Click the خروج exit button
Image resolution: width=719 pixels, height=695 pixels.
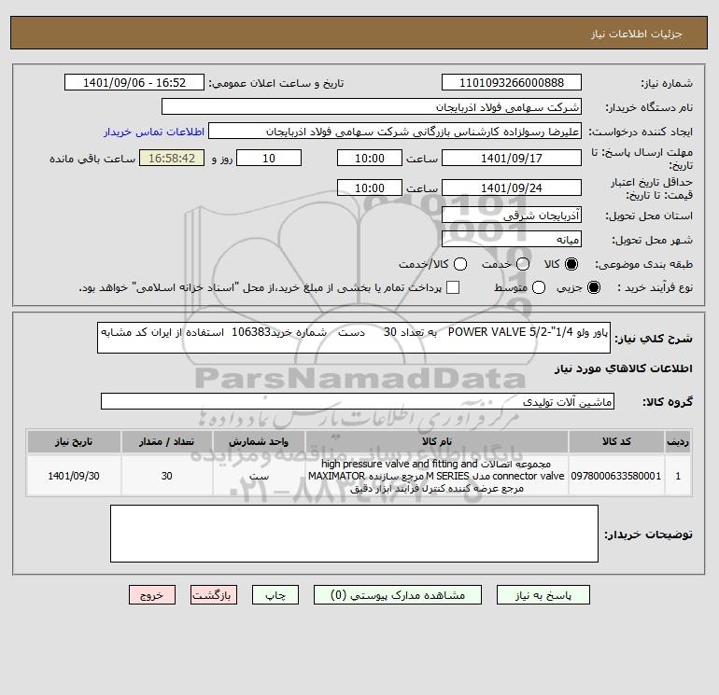pyautogui.click(x=152, y=595)
